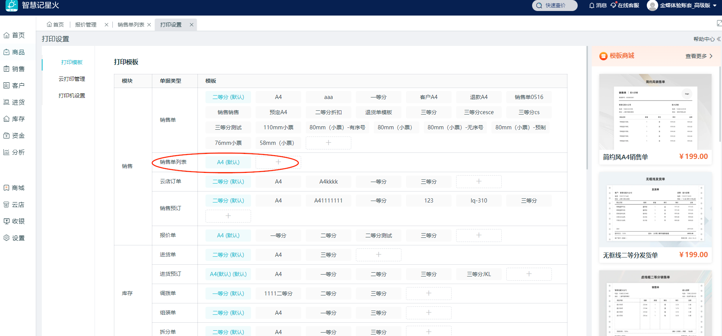Add a new template in 进货单 row
The width and height of the screenshot is (722, 336).
379,254
